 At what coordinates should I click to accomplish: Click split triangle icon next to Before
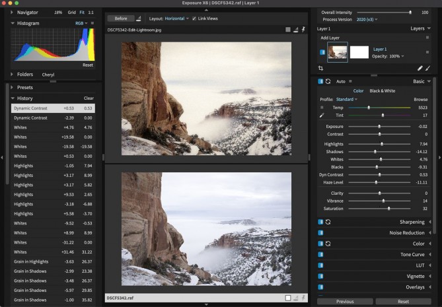[x=138, y=18]
